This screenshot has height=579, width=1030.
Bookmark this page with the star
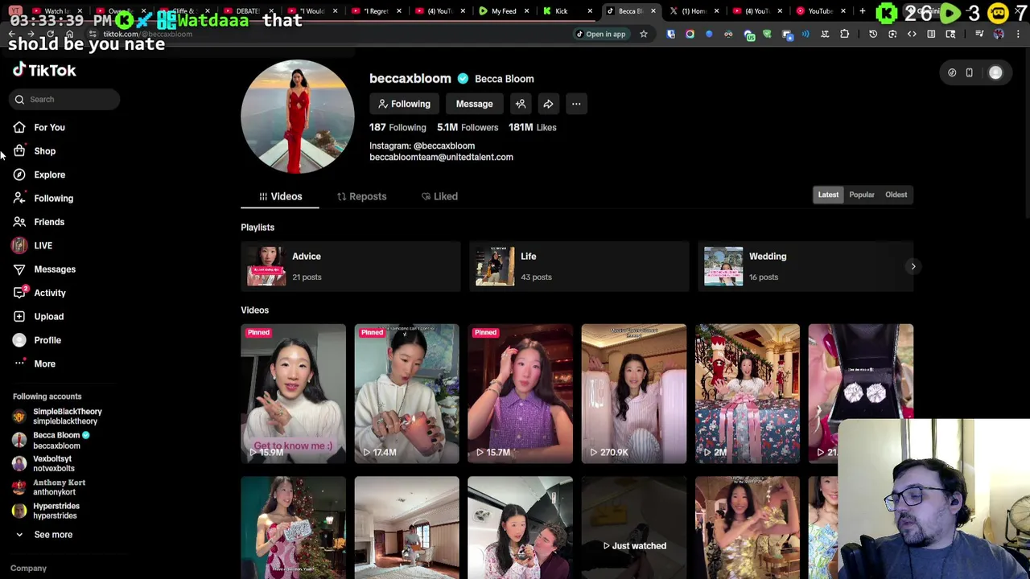[x=643, y=34]
